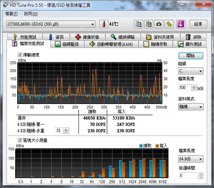Image resolution: width=214 pixels, height=188 pixels.
Task: Click the 延遲時間 delay input field
Action: 188,175
